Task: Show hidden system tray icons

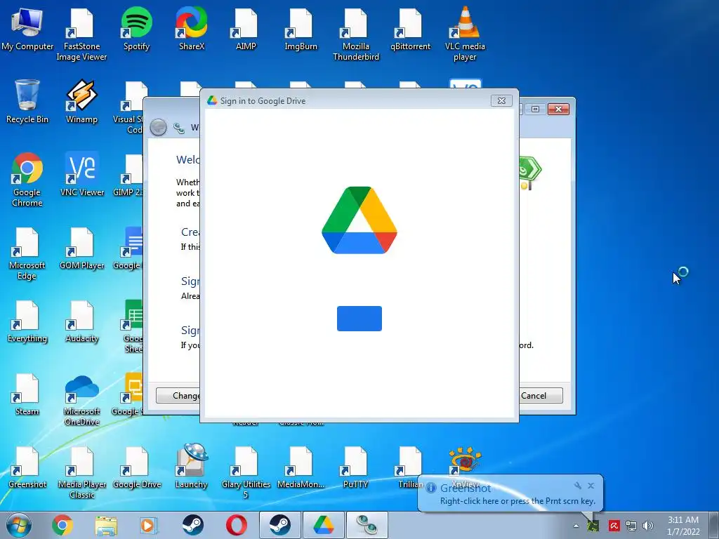Action: (576, 526)
